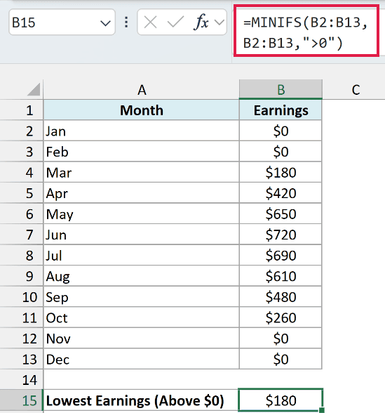Click the Month header cell
This screenshot has height=413, width=385.
point(142,110)
